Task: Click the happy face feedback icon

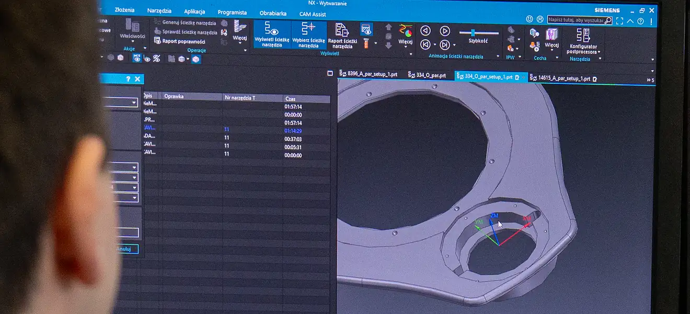Action: pos(530,19)
